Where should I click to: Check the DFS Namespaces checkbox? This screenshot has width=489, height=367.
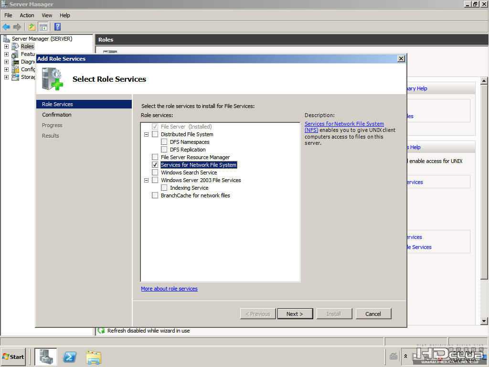164,142
